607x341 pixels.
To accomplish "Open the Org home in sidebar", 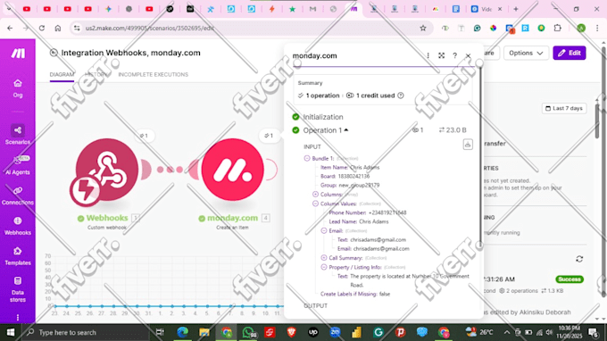I will click(18, 88).
